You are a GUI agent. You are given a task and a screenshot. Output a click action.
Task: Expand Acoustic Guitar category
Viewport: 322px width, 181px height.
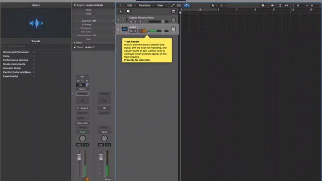[x=34, y=68]
